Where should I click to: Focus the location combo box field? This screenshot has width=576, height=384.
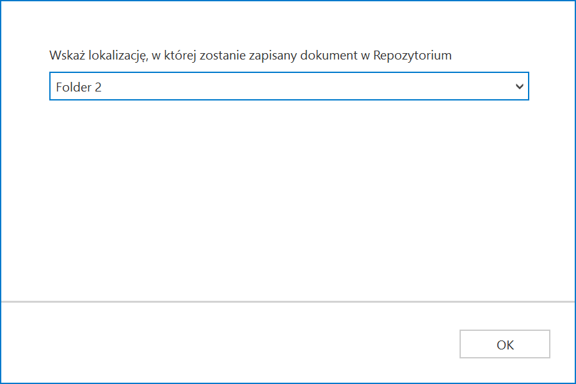pyautogui.click(x=289, y=86)
